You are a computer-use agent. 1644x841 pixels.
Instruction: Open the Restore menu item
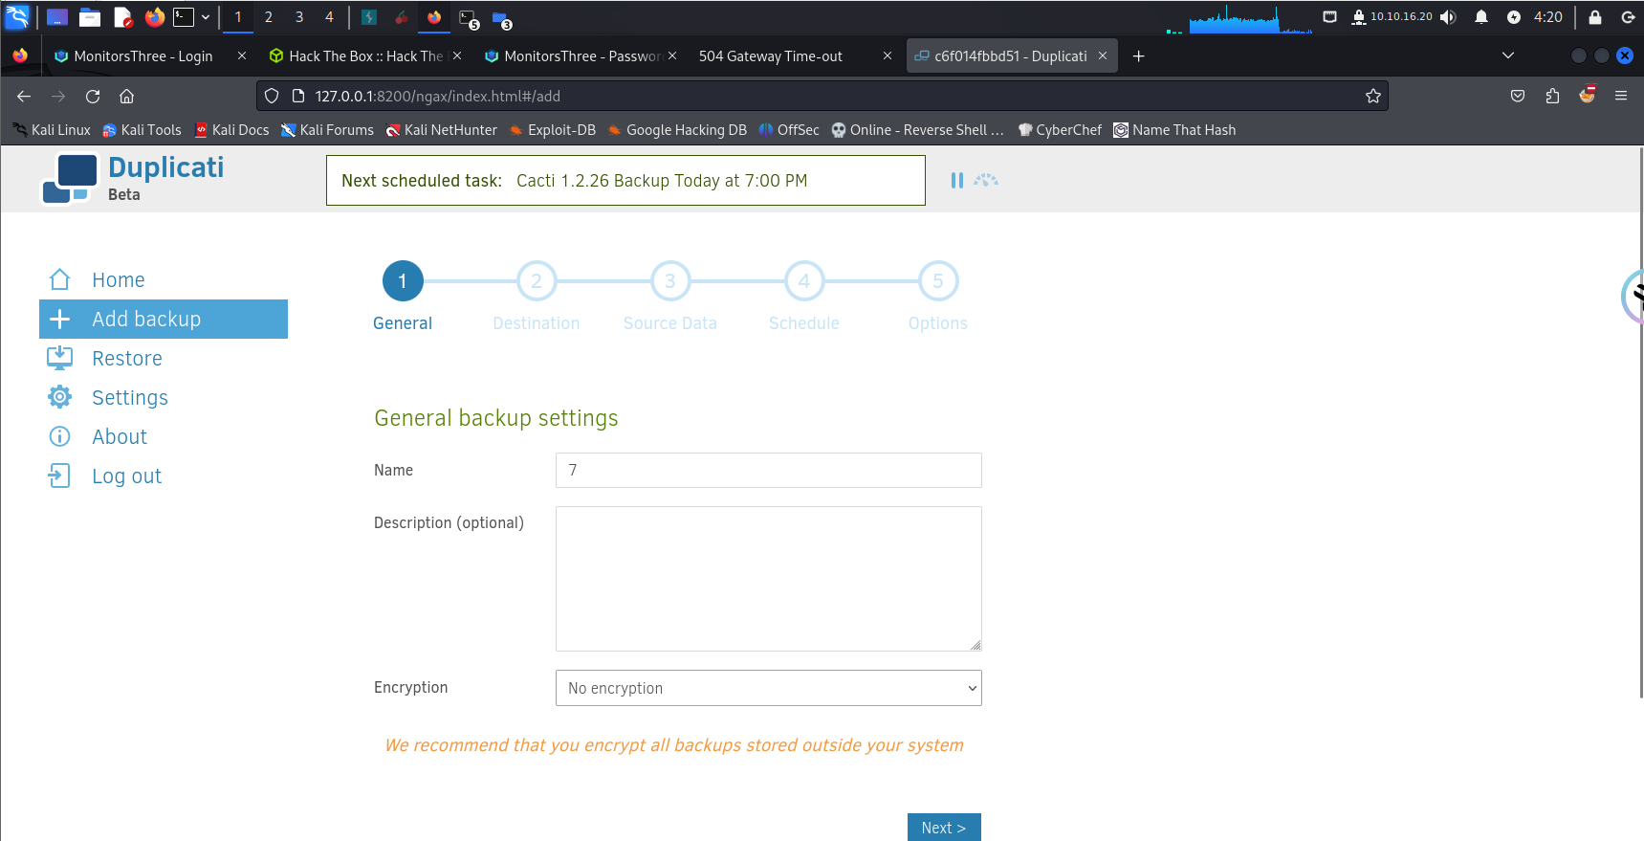126,359
